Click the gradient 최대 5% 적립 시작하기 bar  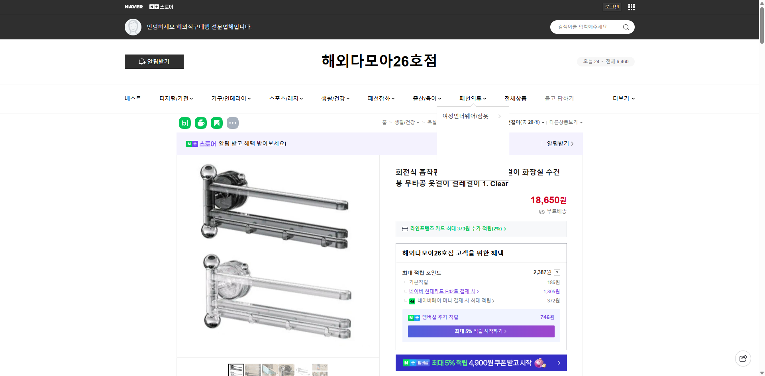(481, 331)
